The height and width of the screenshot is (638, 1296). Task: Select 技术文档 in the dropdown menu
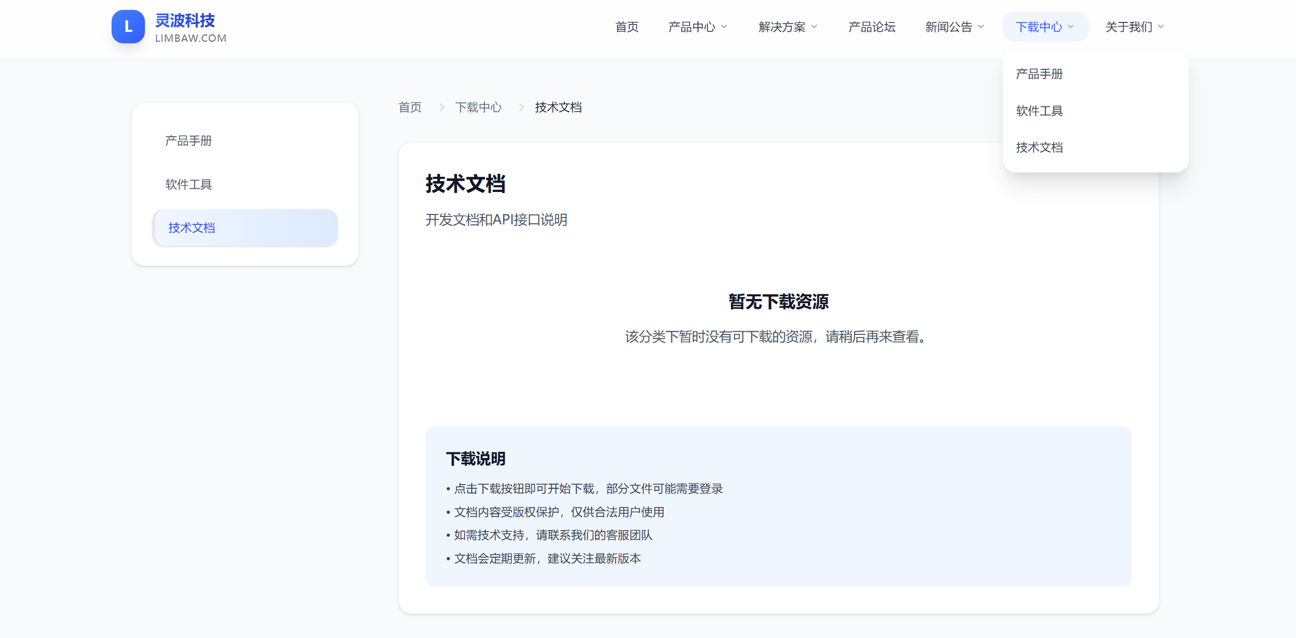point(1039,148)
